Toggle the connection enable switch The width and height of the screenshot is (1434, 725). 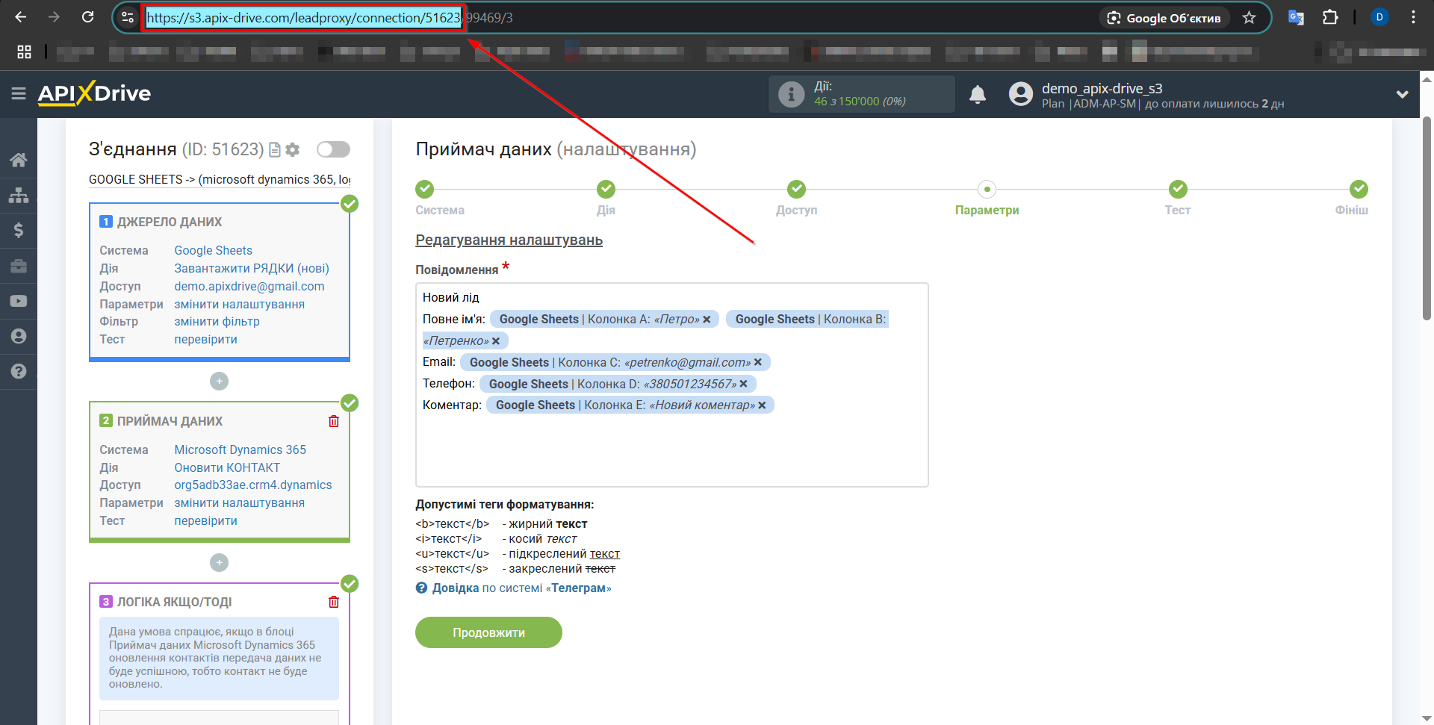[x=333, y=149]
